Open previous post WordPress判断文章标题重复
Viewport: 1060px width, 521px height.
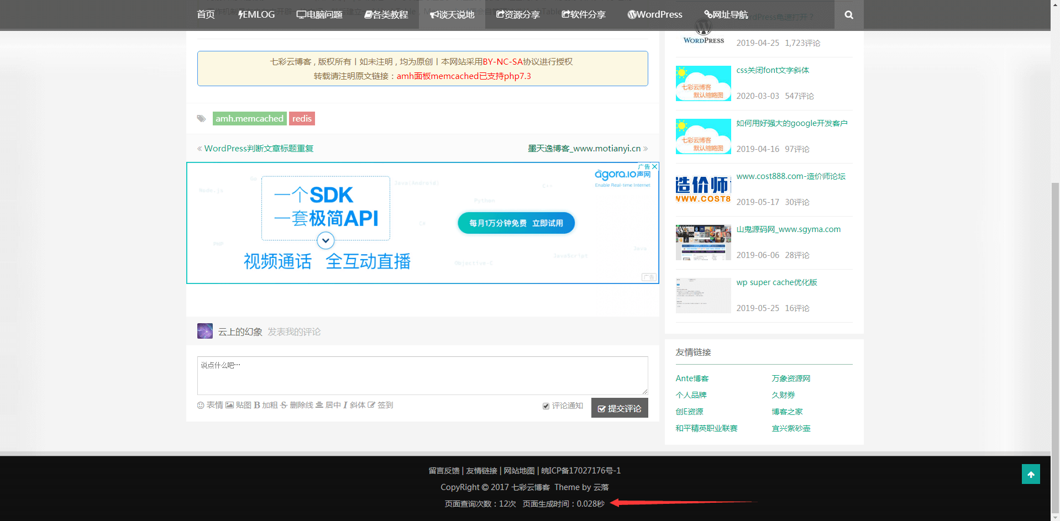tap(258, 149)
